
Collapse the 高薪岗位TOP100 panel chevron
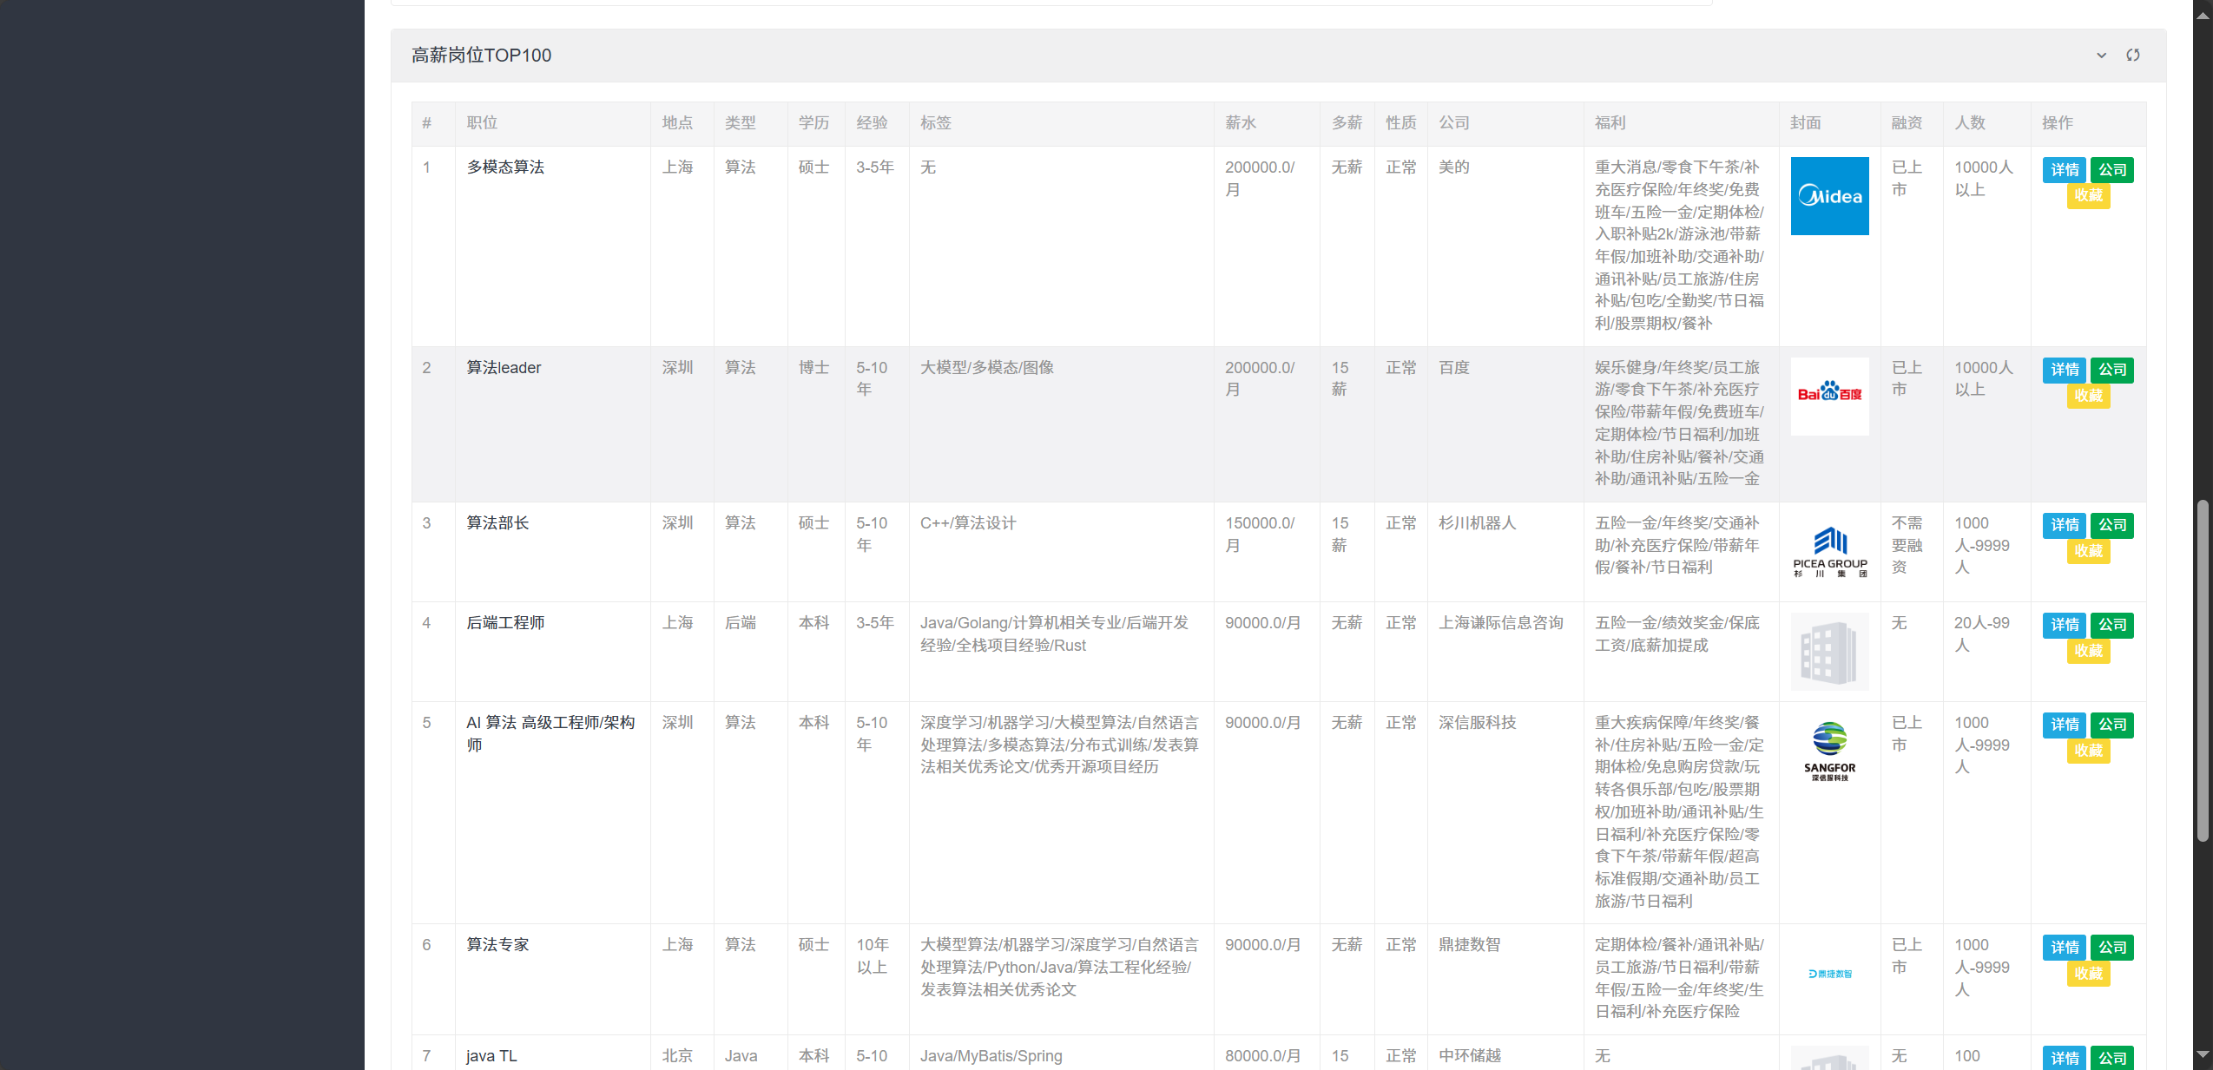click(2101, 56)
